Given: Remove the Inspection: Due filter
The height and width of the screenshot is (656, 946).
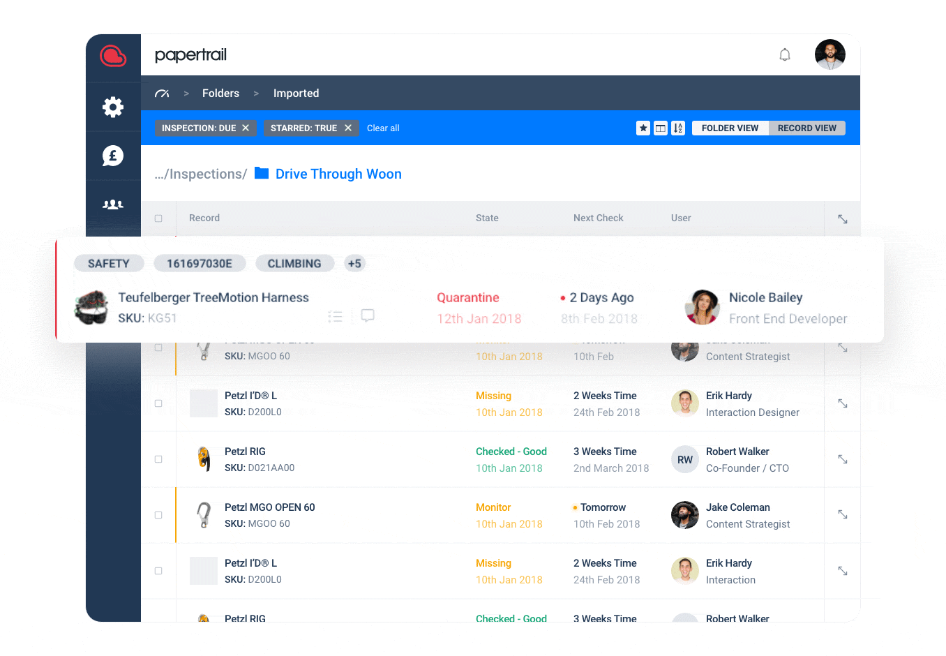Looking at the screenshot, I should pos(246,128).
